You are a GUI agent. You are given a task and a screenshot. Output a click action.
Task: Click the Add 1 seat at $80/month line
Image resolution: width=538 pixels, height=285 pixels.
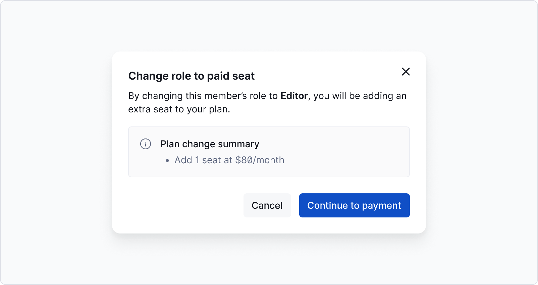(229, 160)
